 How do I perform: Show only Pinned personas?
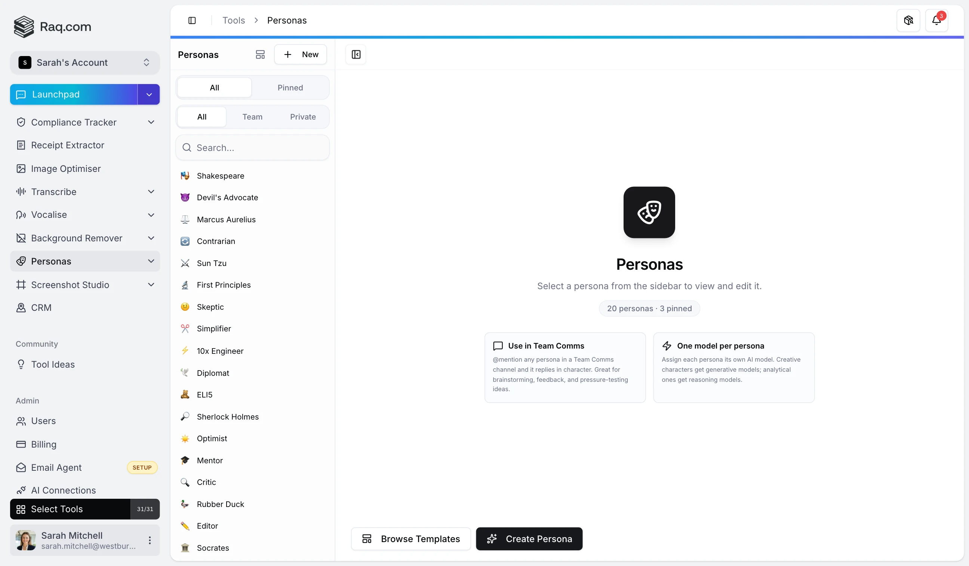(x=290, y=87)
